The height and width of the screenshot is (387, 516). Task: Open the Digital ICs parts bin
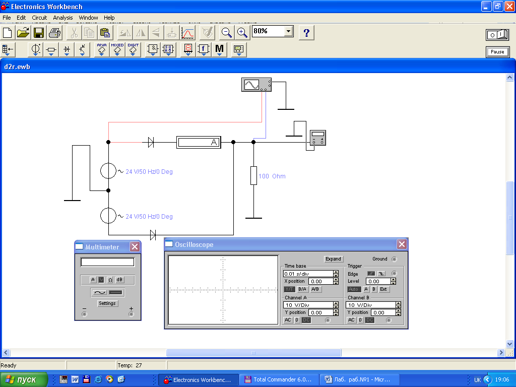133,50
